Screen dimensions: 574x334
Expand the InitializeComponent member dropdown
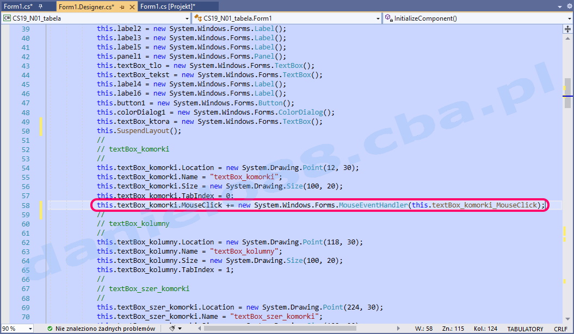click(x=569, y=18)
